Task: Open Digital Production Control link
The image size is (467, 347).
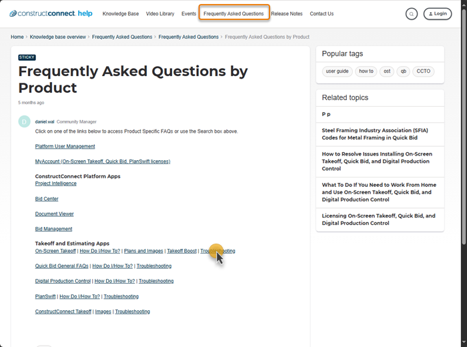Action: pos(63,281)
